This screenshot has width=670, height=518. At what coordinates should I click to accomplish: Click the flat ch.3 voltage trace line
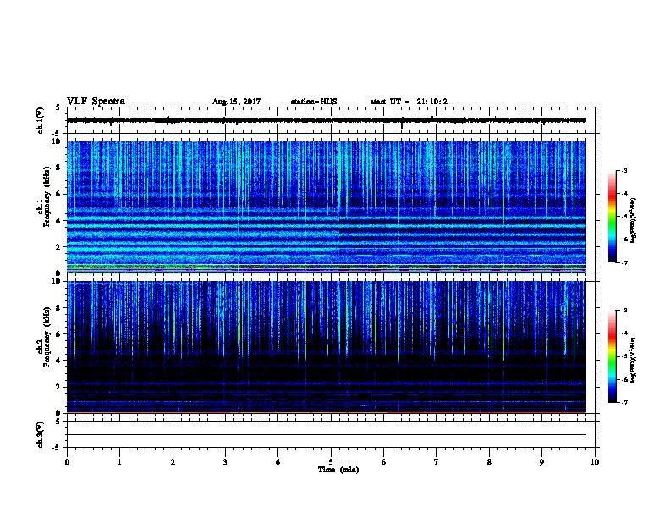click(327, 435)
